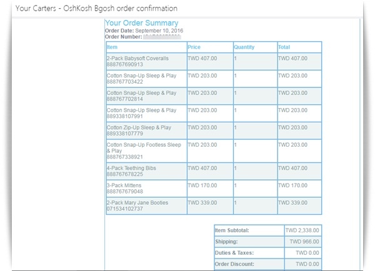Image resolution: width=375 pixels, height=271 pixels.
Task: Click the 'Item Subtotal:' label
Action: coord(232,230)
